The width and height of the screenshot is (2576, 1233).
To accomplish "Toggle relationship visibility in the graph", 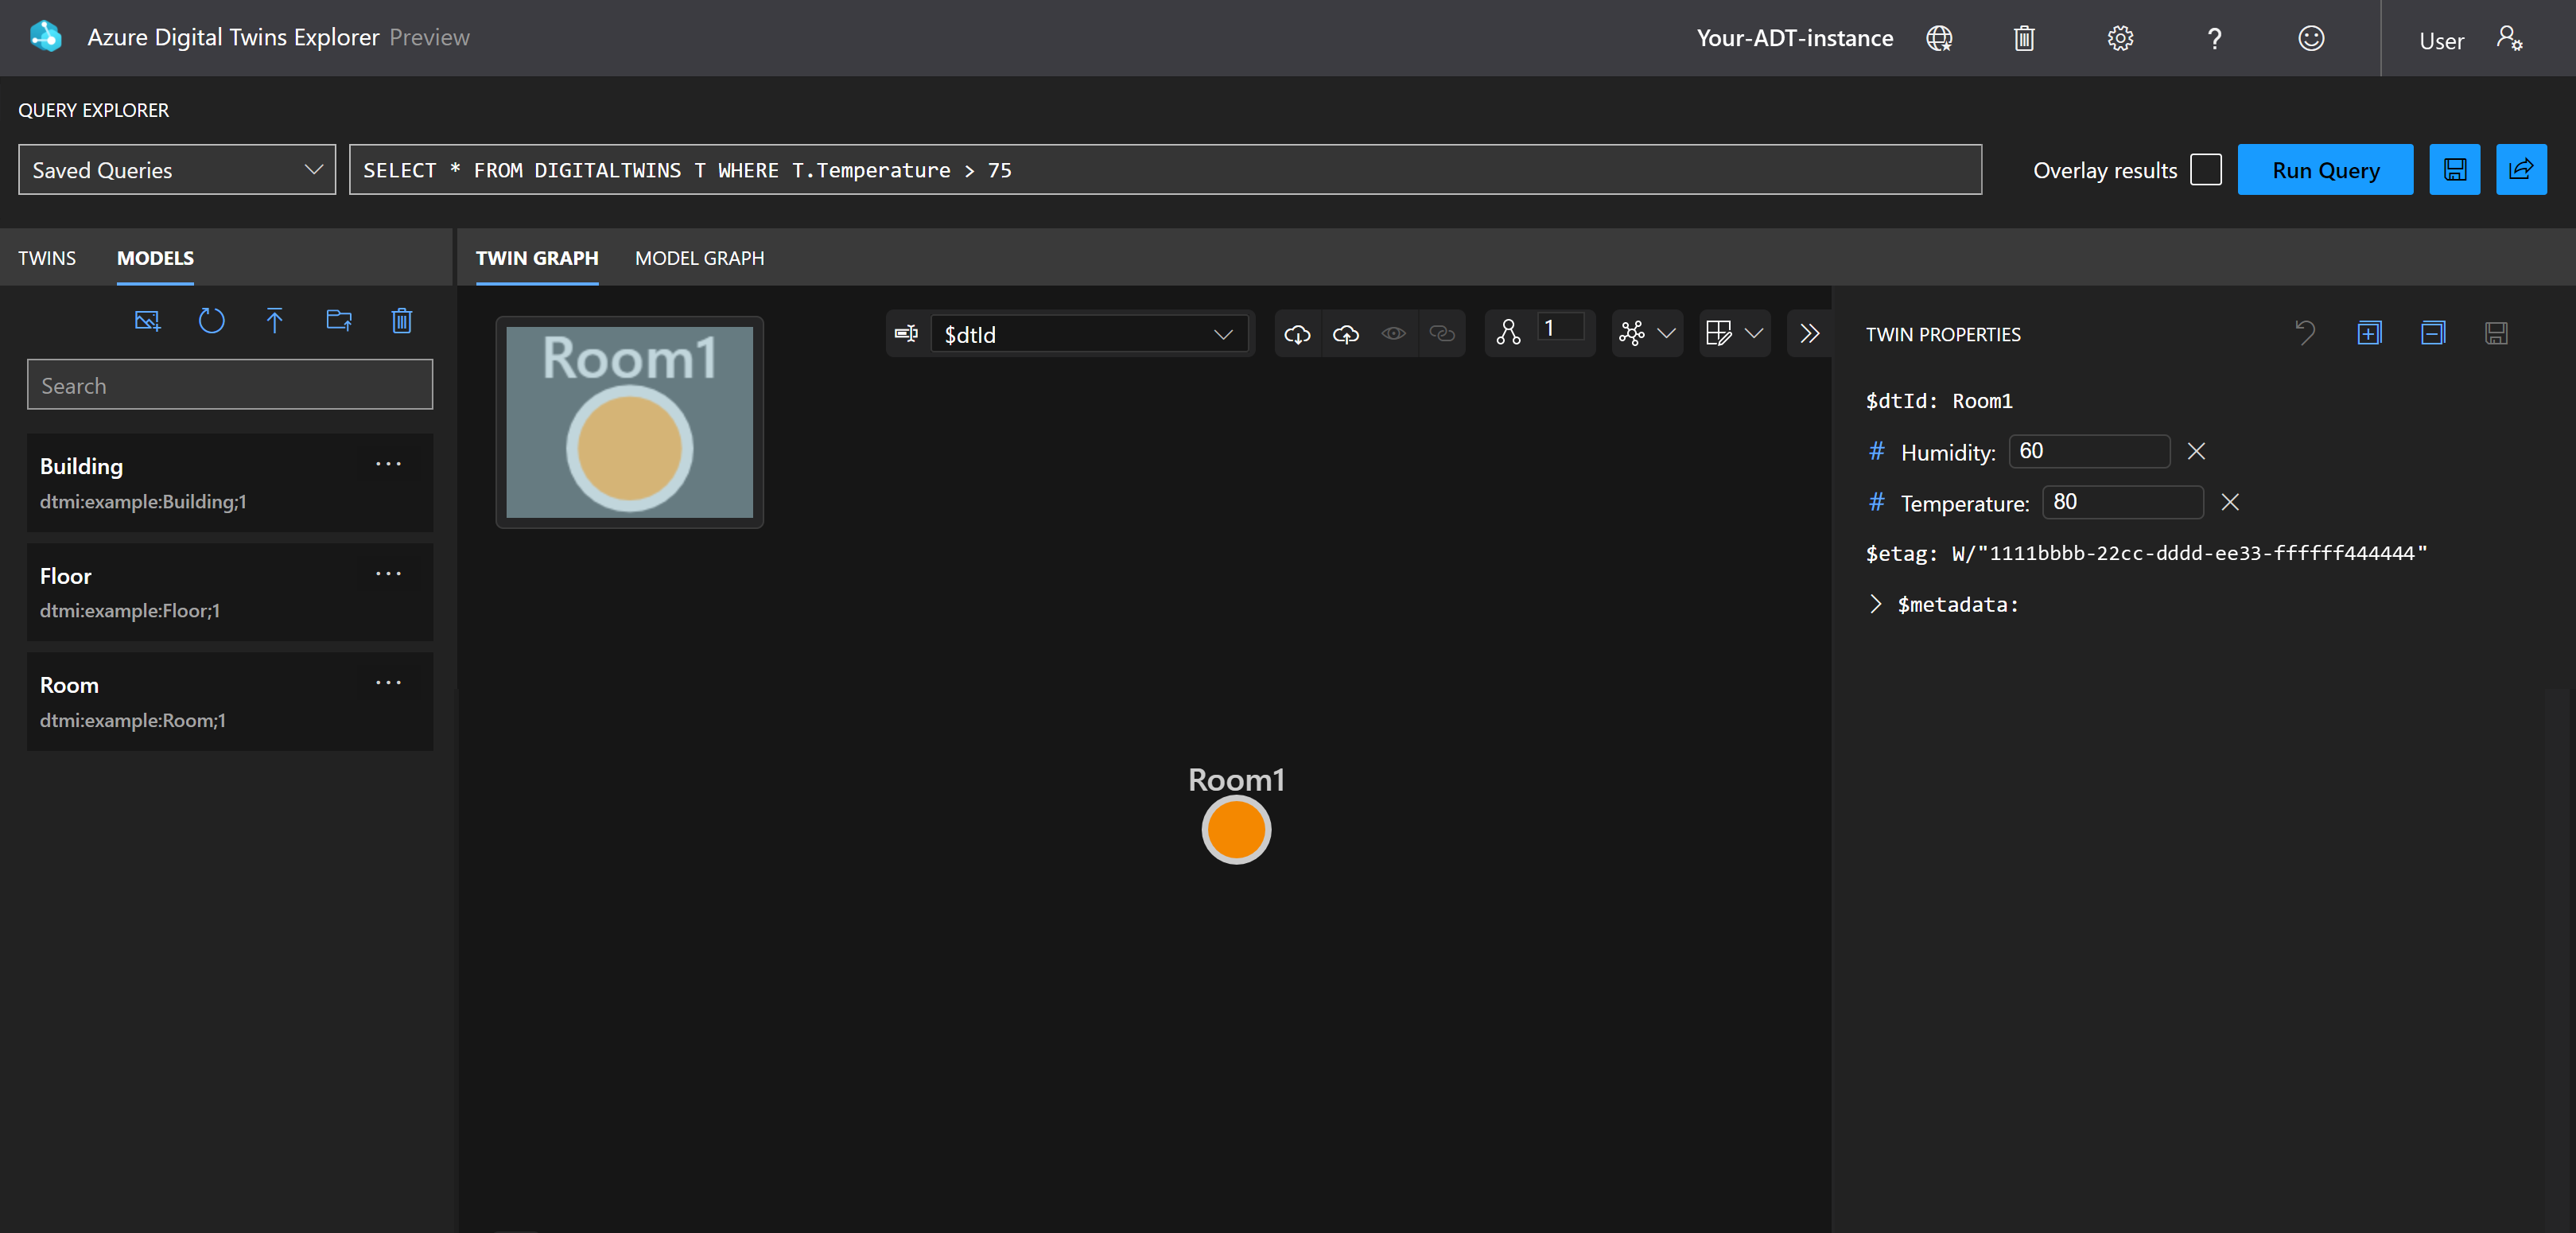I will [x=1441, y=334].
